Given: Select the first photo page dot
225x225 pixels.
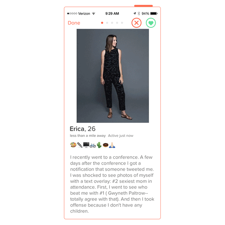Looking at the screenshot, I should click(102, 23).
